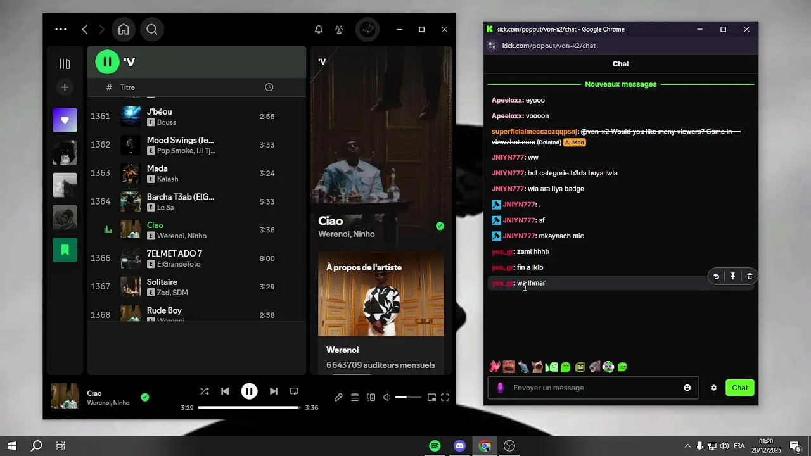Sort by the Titre column header

(127, 87)
